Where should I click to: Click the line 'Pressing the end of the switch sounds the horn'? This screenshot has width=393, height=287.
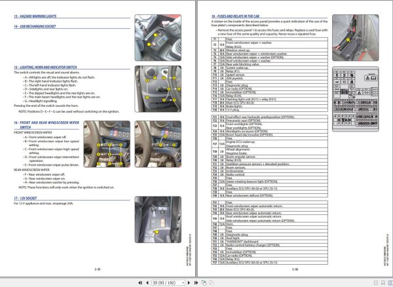(46, 105)
